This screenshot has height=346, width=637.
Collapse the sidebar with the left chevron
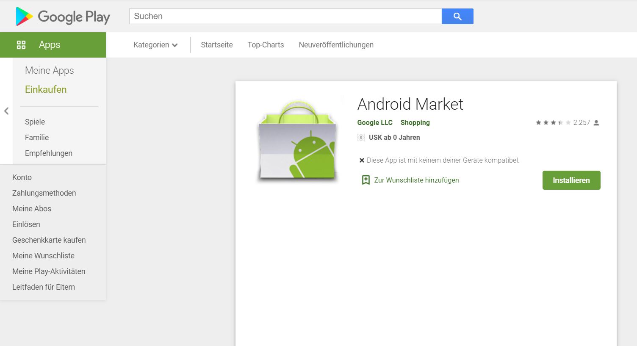(6, 111)
